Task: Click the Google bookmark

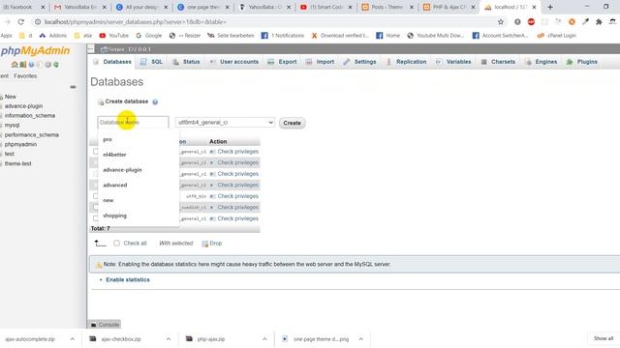Action: click(x=148, y=36)
